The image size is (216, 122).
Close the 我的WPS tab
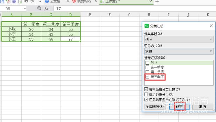(96, 1)
